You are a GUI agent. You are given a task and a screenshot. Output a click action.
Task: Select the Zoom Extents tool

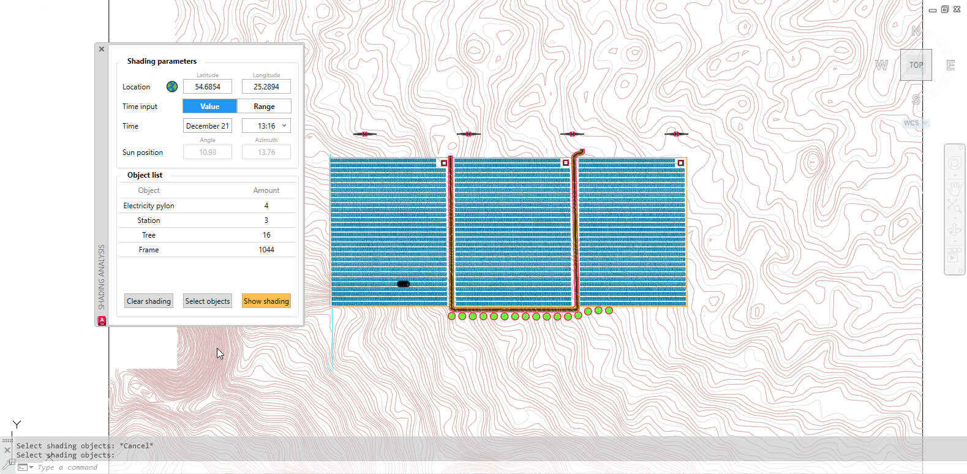point(954,206)
